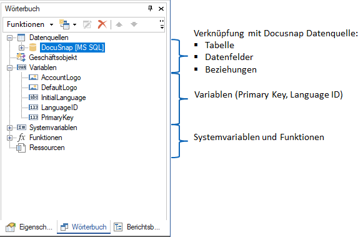Select the DefaultLogo variable

click(x=59, y=88)
